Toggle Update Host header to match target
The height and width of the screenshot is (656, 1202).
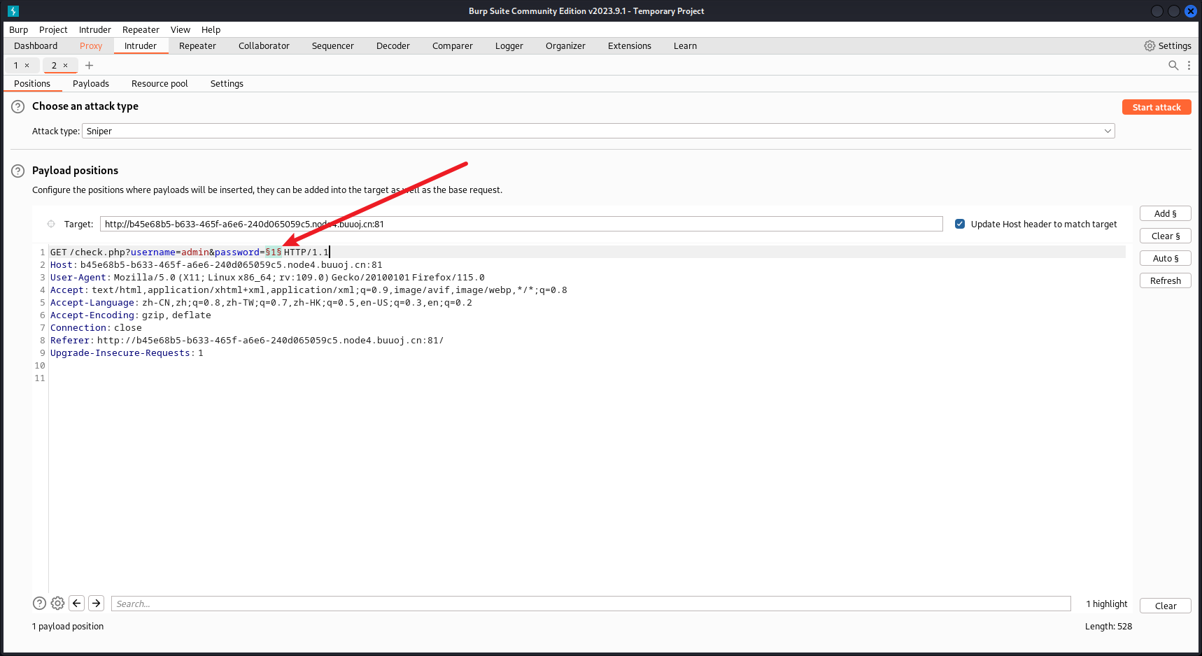pyautogui.click(x=960, y=224)
